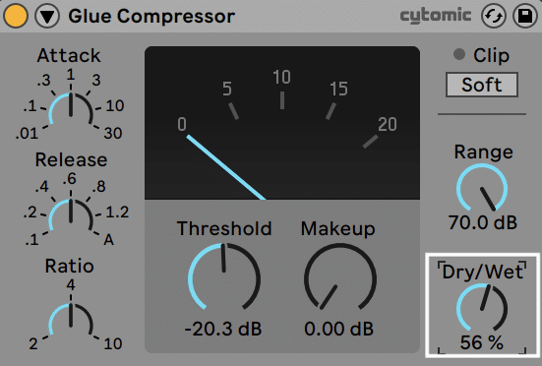Select the -20.3 dB threshold value field
The image size is (542, 366).
[x=223, y=329]
